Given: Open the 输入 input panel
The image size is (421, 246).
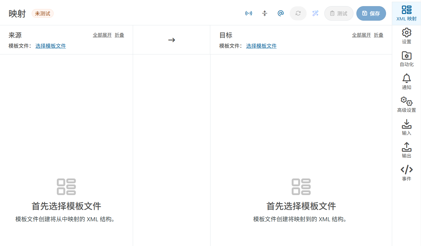Looking at the screenshot, I should (406, 128).
